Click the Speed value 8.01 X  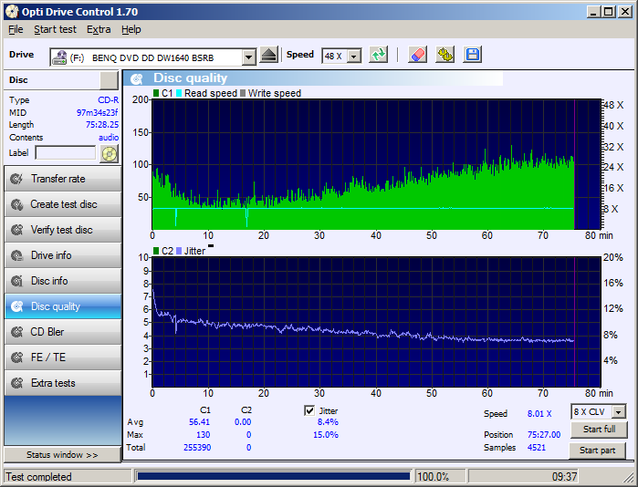(539, 414)
